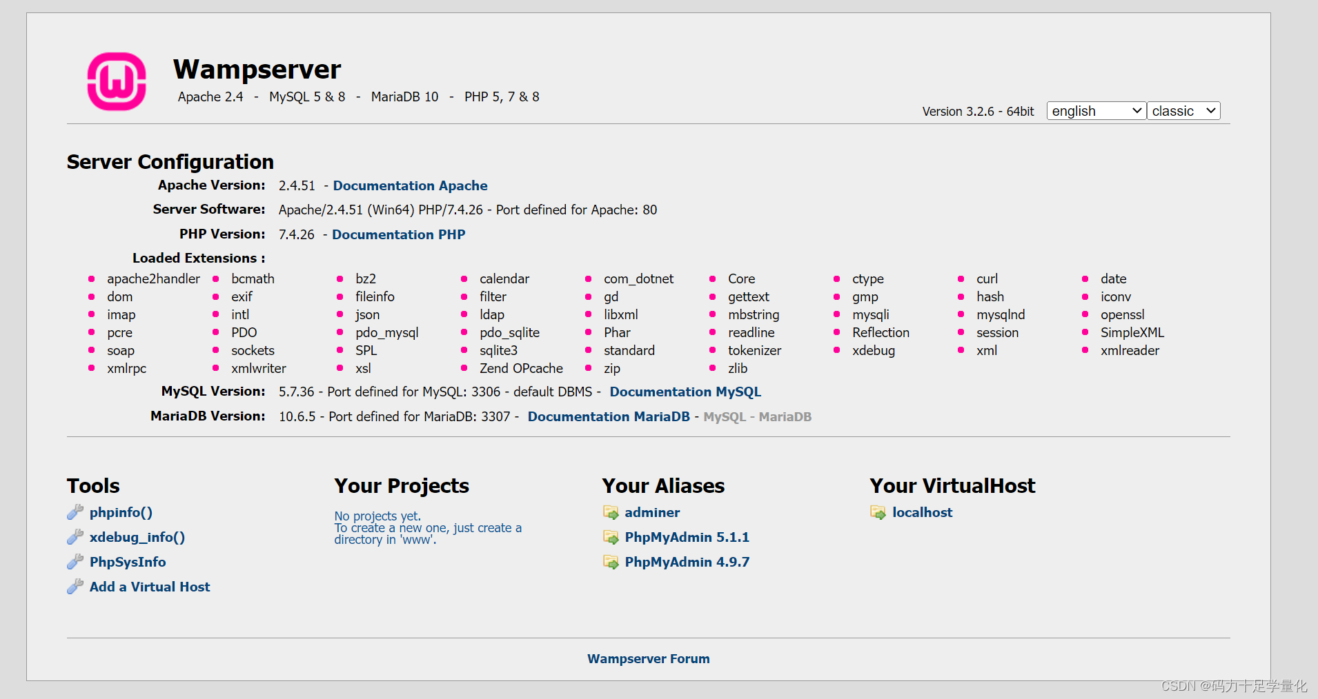
Task: Visit the Wampserver Forum link
Action: click(x=648, y=658)
